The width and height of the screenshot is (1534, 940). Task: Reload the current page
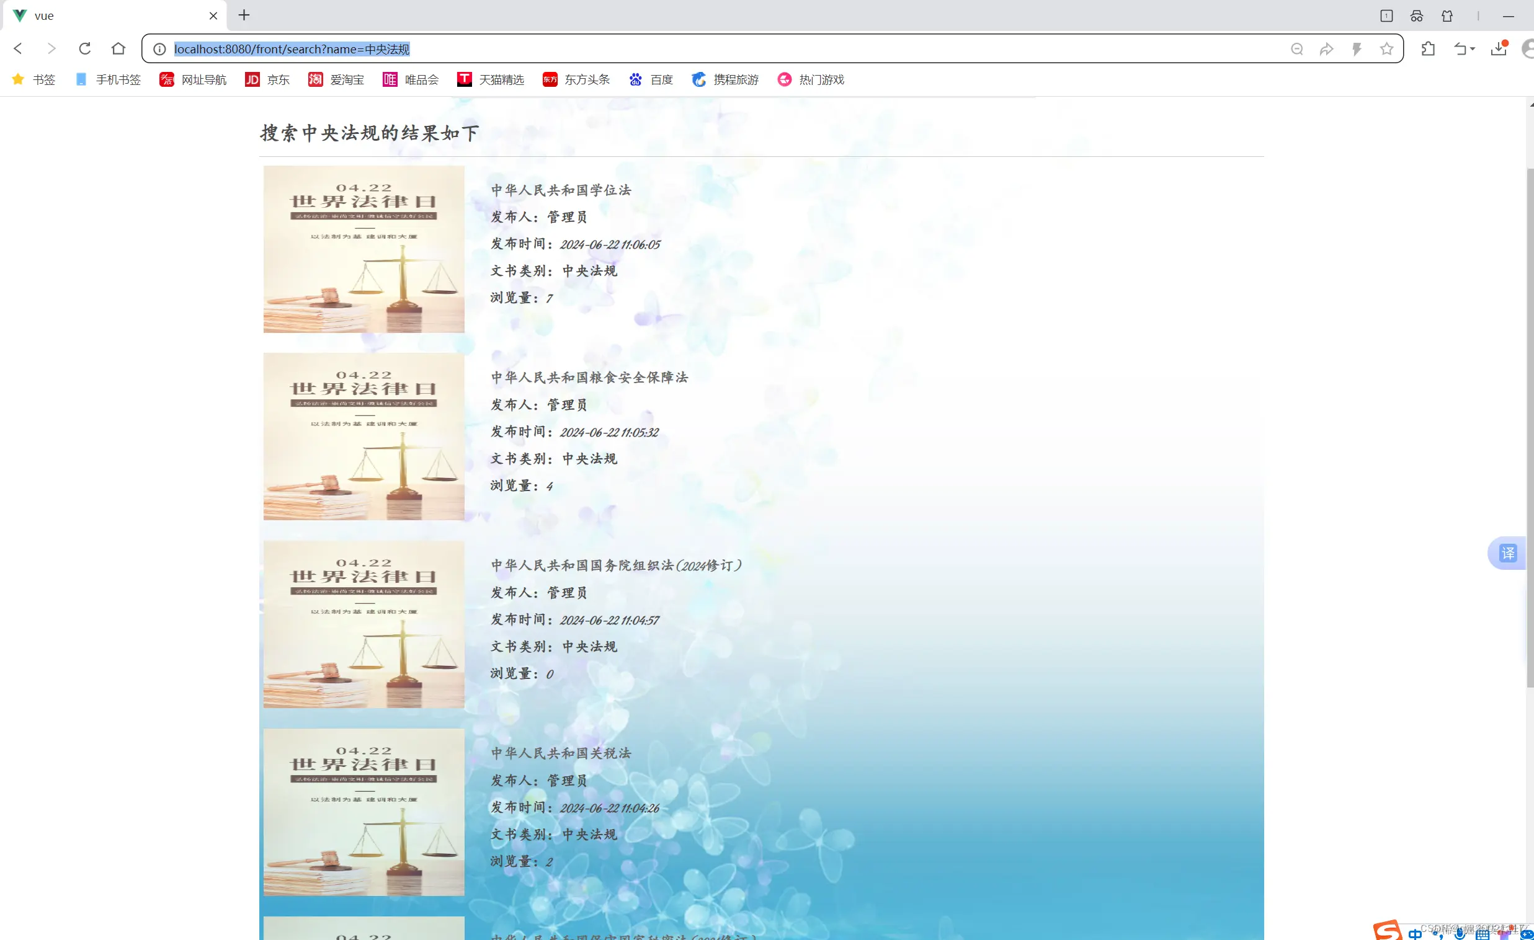[84, 48]
